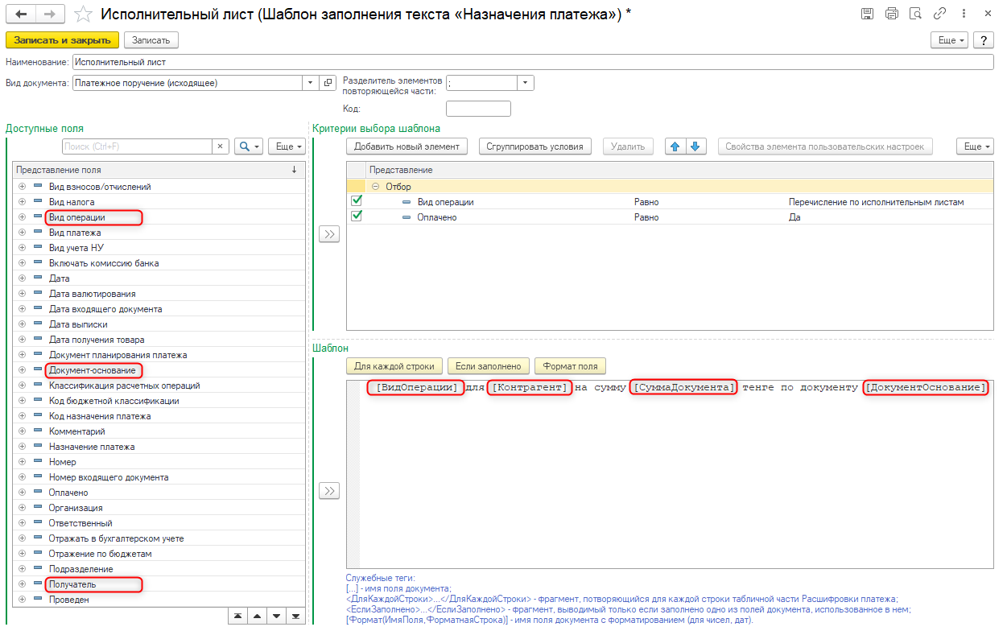Clear the search field with X icon

click(221, 146)
